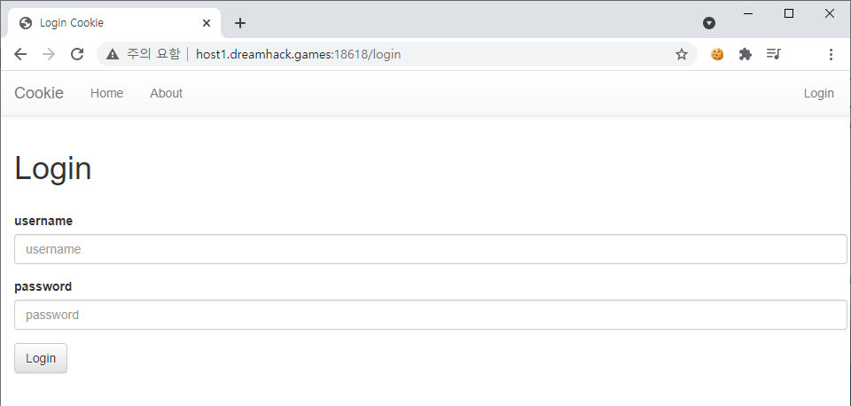Reload the login page
This screenshot has height=406, width=851.
[78, 54]
